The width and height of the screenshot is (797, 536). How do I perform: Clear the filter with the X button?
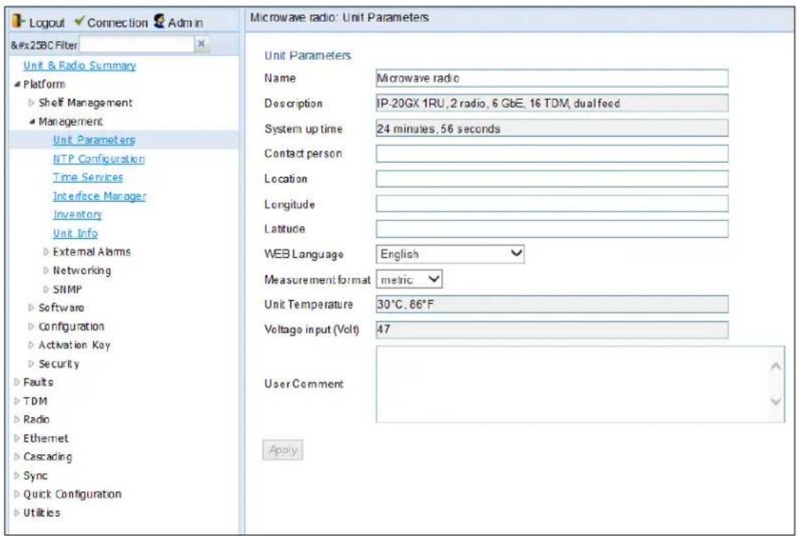[201, 44]
